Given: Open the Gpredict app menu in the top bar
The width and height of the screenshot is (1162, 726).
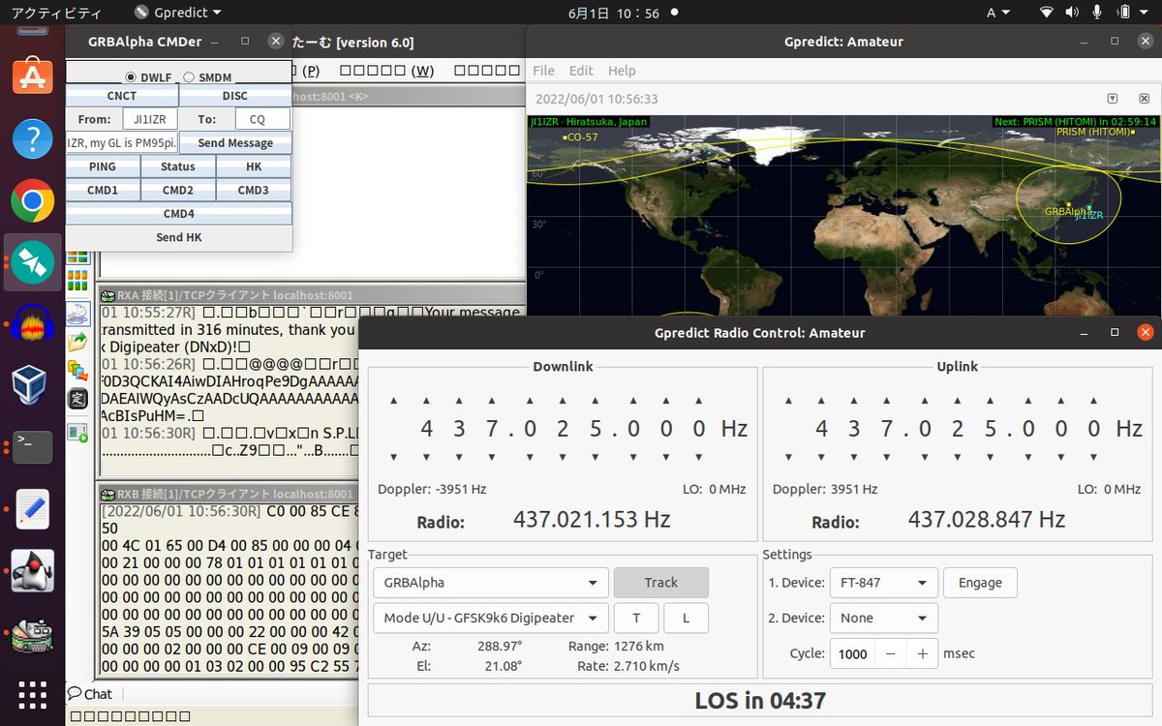Looking at the screenshot, I should coord(176,13).
